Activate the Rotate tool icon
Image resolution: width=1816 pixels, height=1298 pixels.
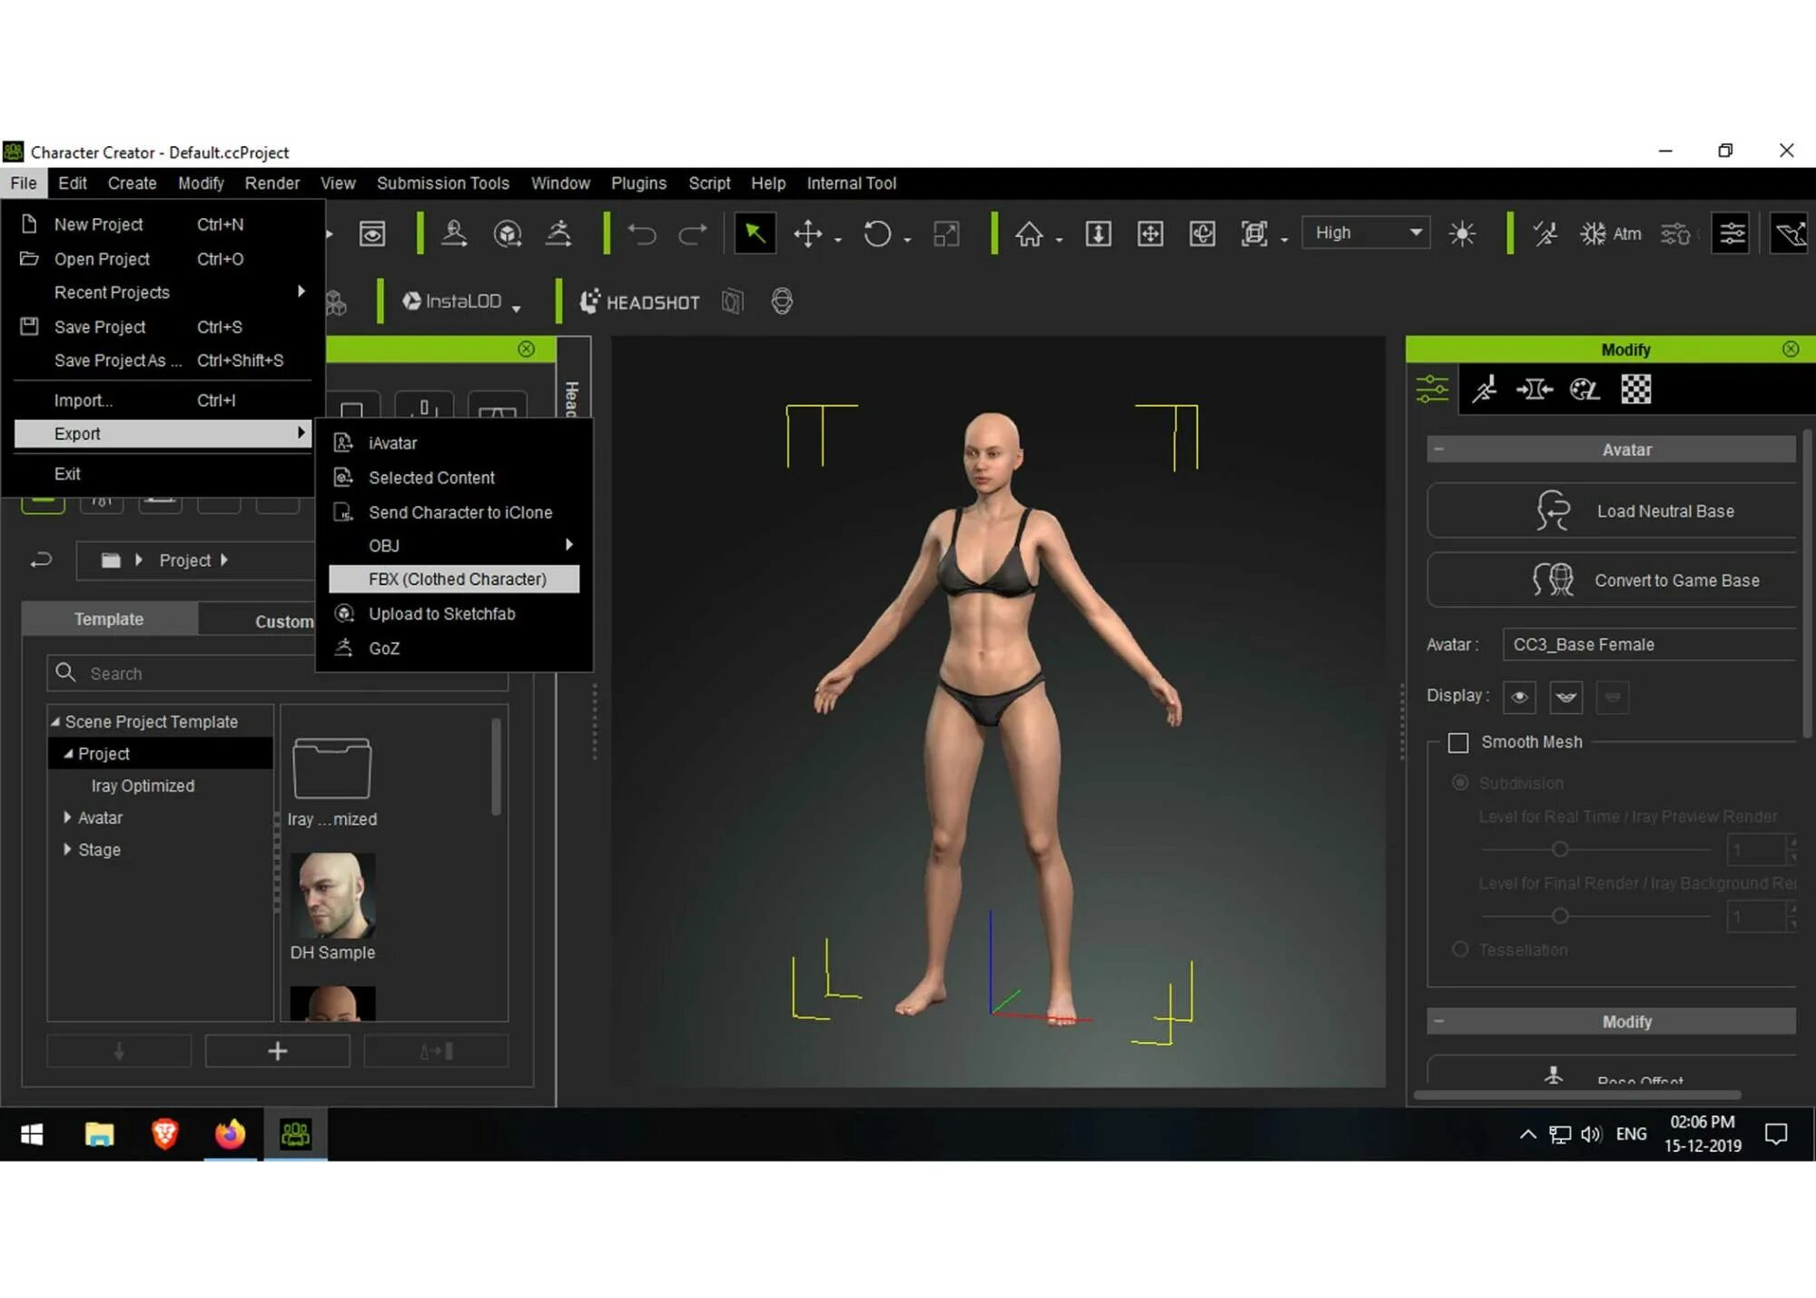click(x=877, y=234)
